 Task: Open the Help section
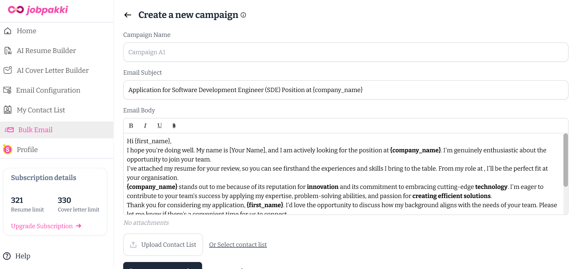point(23,256)
